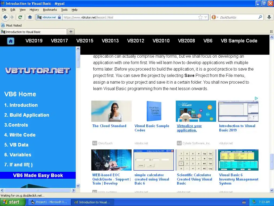
Task: Go to VB2015 in the navbar
Action: (85, 41)
